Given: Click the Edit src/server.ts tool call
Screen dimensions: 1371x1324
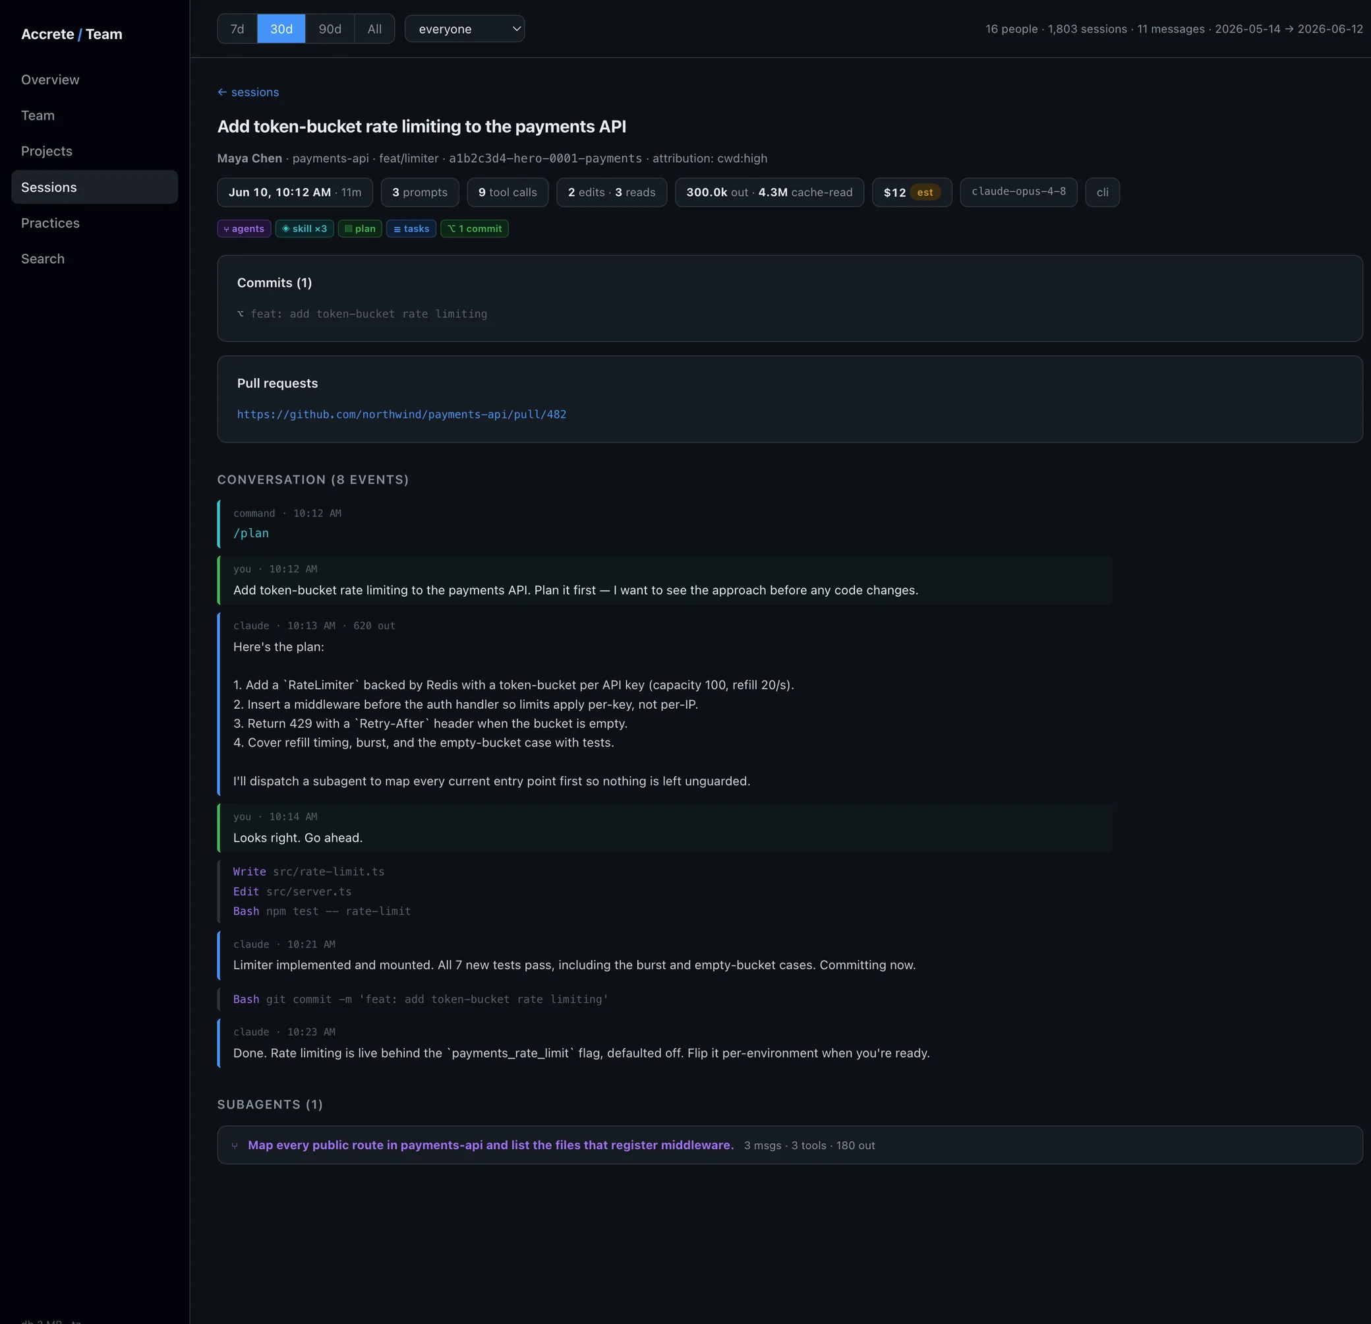Looking at the screenshot, I should [293, 891].
